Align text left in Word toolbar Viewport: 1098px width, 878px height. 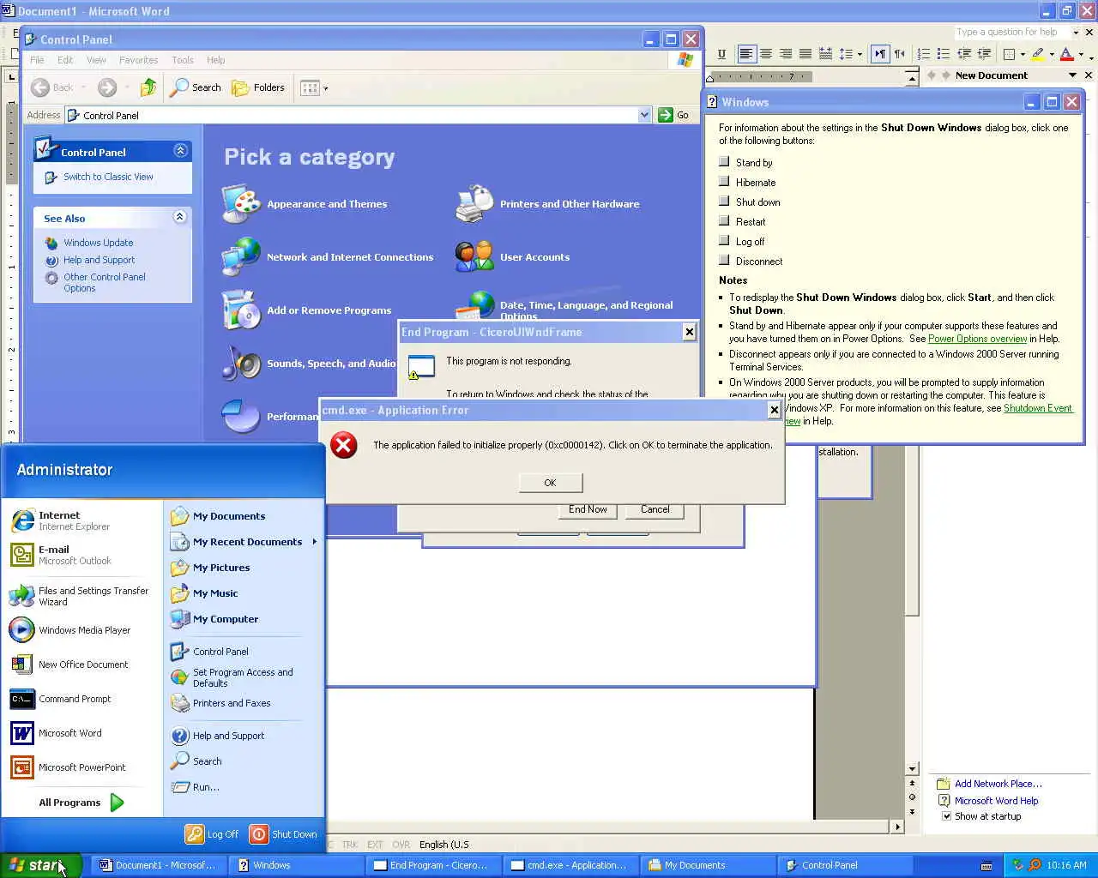(746, 54)
